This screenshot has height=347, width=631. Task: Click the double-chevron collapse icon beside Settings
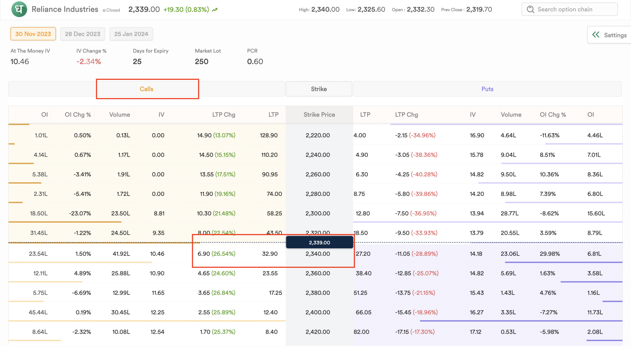point(596,35)
